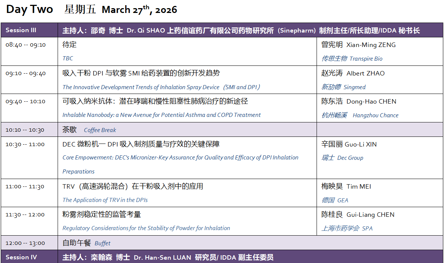Click speaker Gui-Liang CHEN

pos(370,215)
